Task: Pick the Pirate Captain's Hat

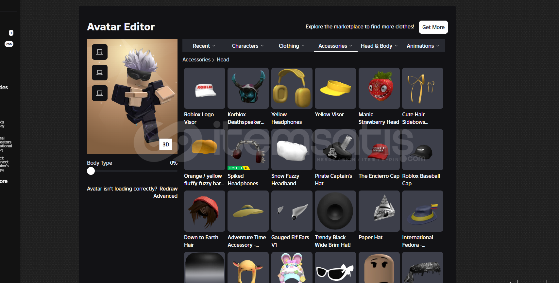Action: 335,150
